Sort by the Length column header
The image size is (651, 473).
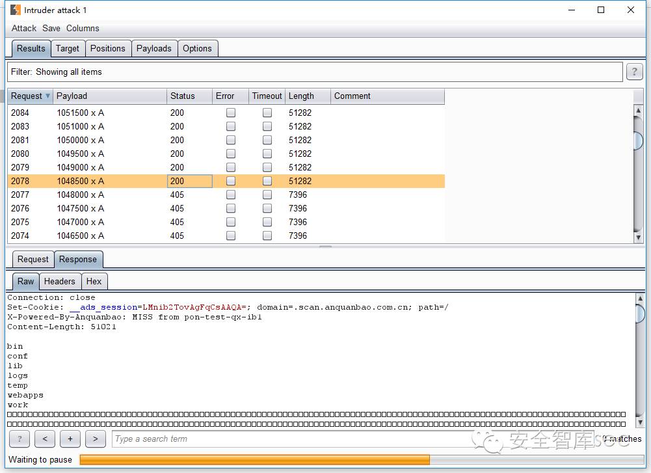[x=308, y=96]
